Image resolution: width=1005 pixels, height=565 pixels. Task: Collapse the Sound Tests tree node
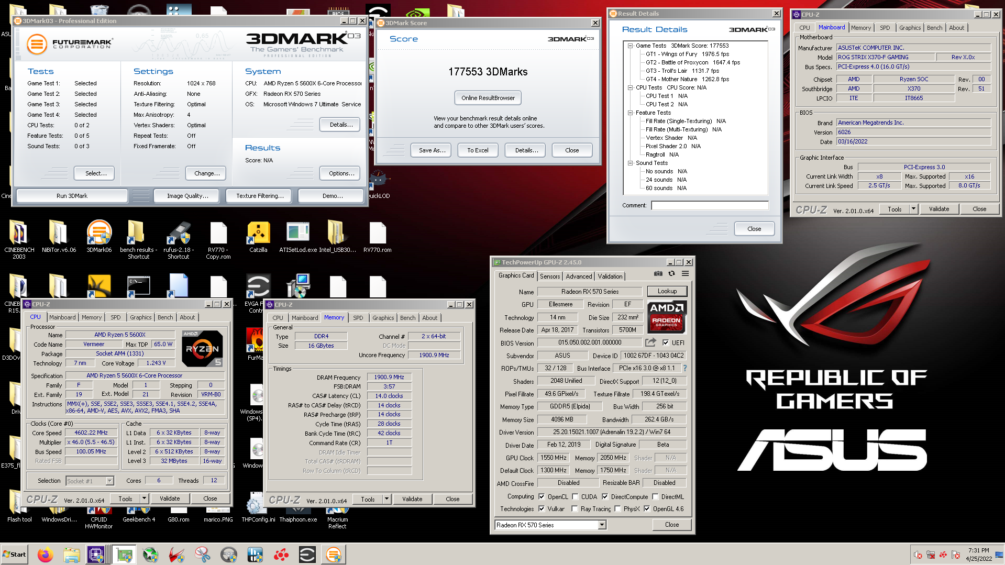point(631,163)
